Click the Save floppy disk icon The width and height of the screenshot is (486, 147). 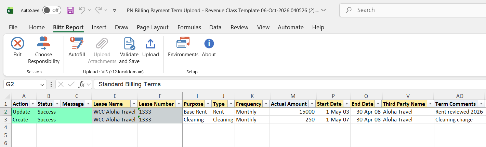click(x=70, y=10)
